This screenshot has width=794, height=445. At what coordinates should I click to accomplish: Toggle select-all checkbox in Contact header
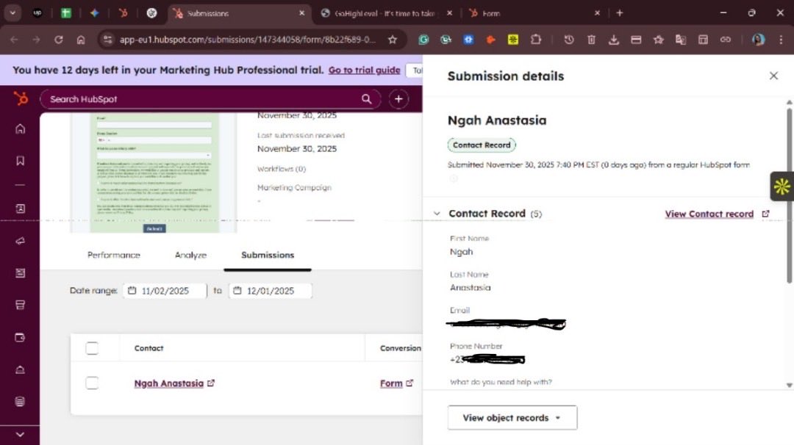[92, 348]
